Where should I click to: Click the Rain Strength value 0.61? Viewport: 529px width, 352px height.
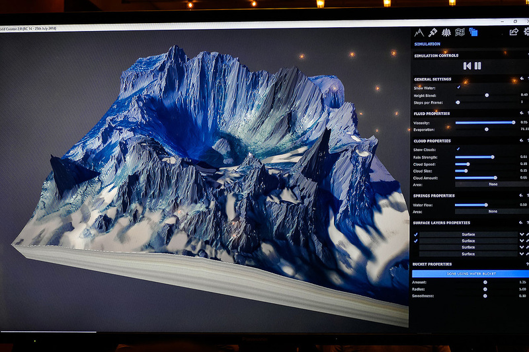click(x=523, y=157)
